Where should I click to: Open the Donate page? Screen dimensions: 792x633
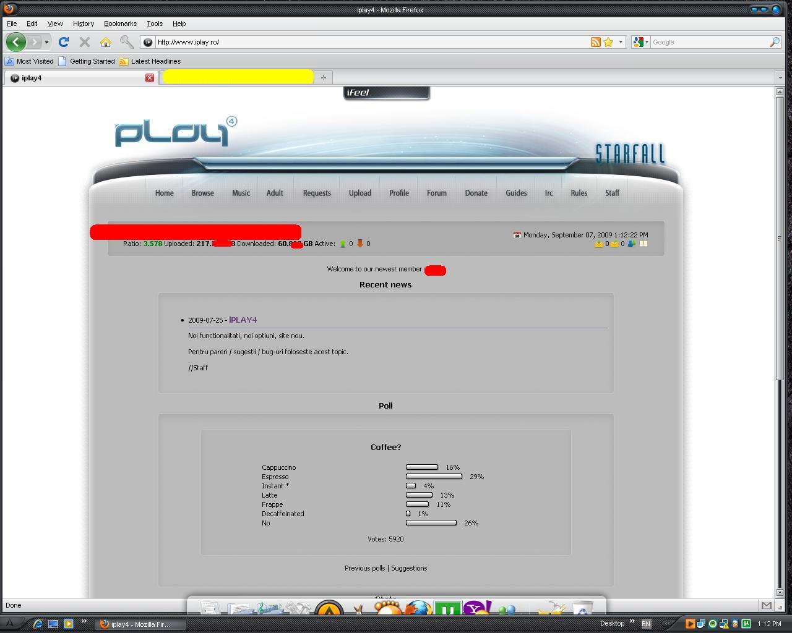click(x=476, y=193)
